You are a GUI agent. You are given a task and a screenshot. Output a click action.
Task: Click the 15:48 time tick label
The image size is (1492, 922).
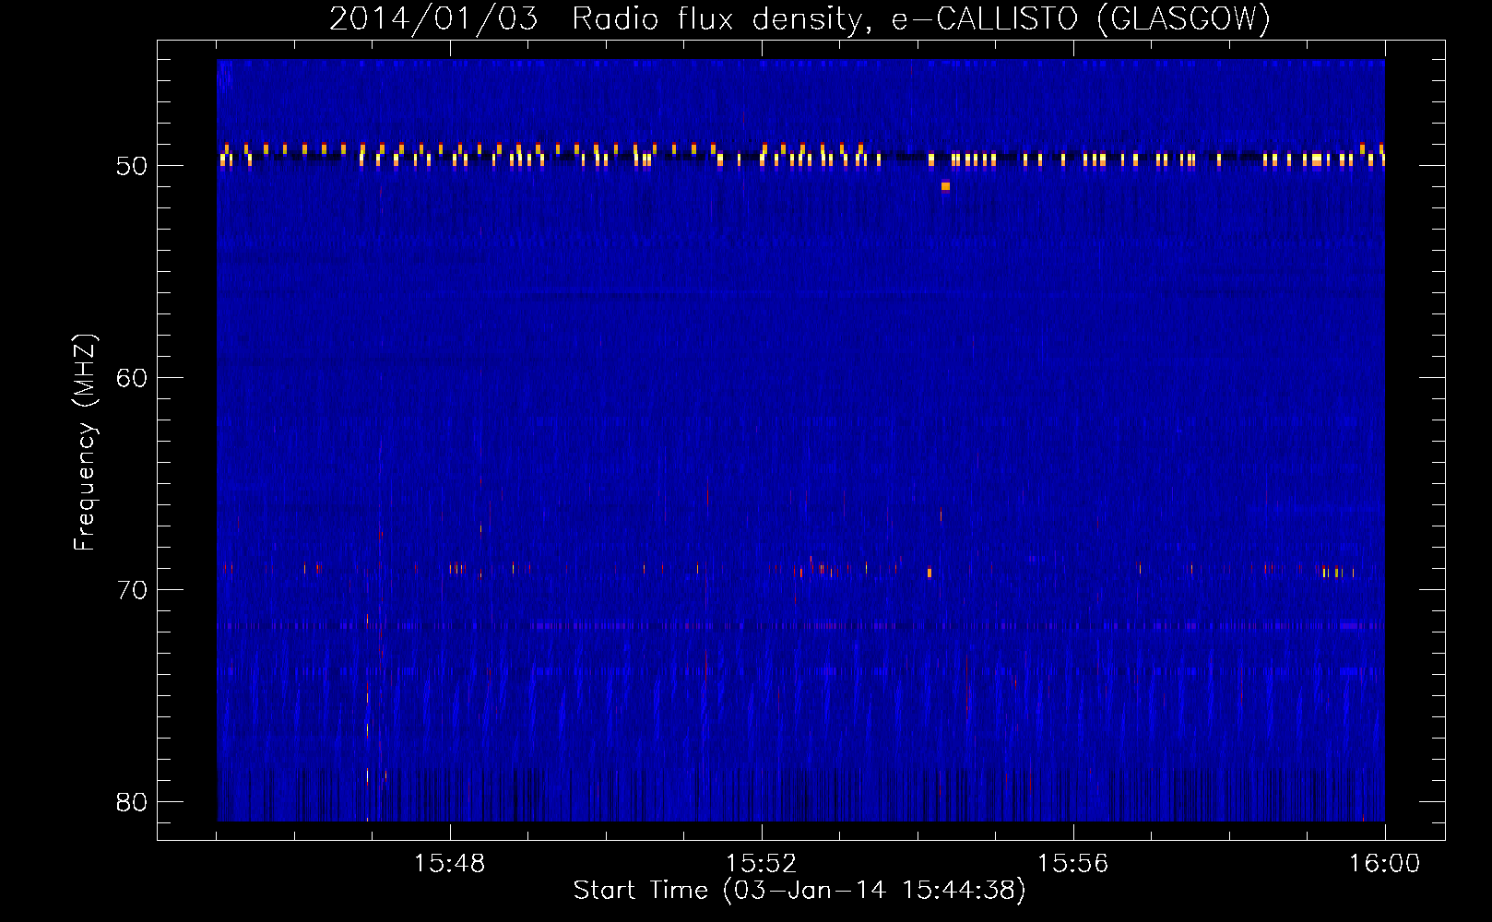pos(449,864)
